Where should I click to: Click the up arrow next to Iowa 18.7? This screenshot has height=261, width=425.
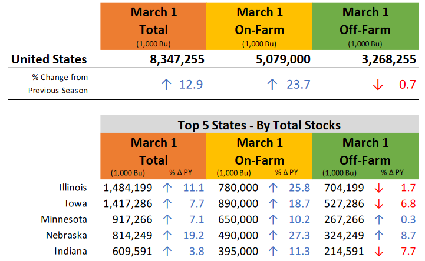pyautogui.click(x=273, y=204)
